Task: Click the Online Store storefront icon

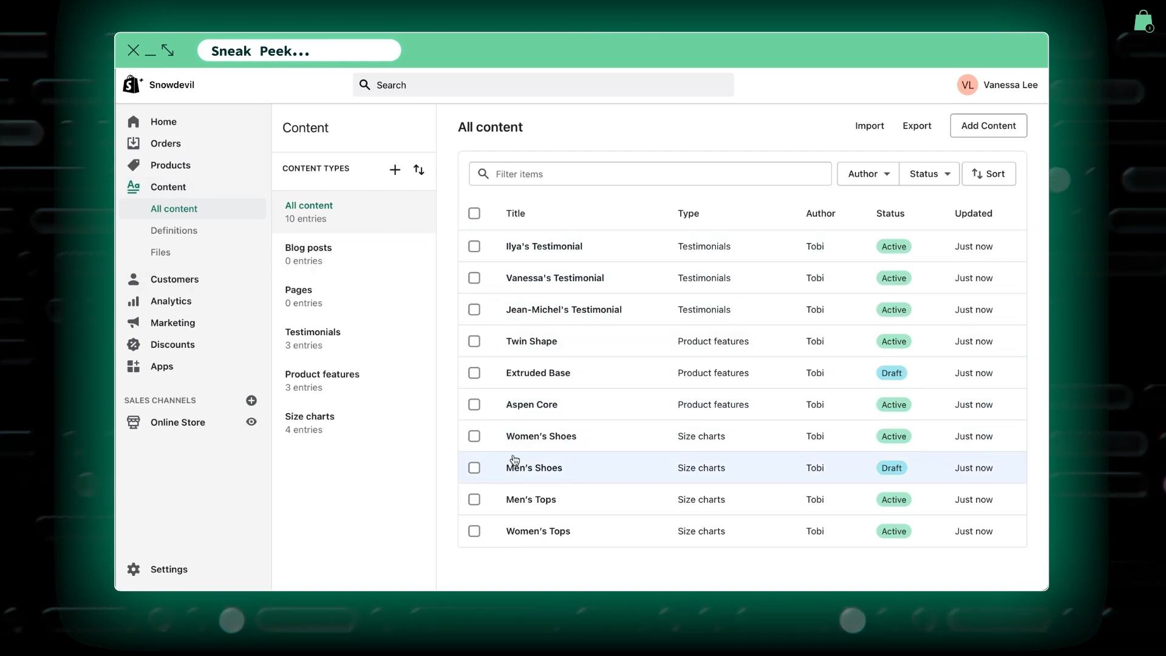Action: click(134, 422)
